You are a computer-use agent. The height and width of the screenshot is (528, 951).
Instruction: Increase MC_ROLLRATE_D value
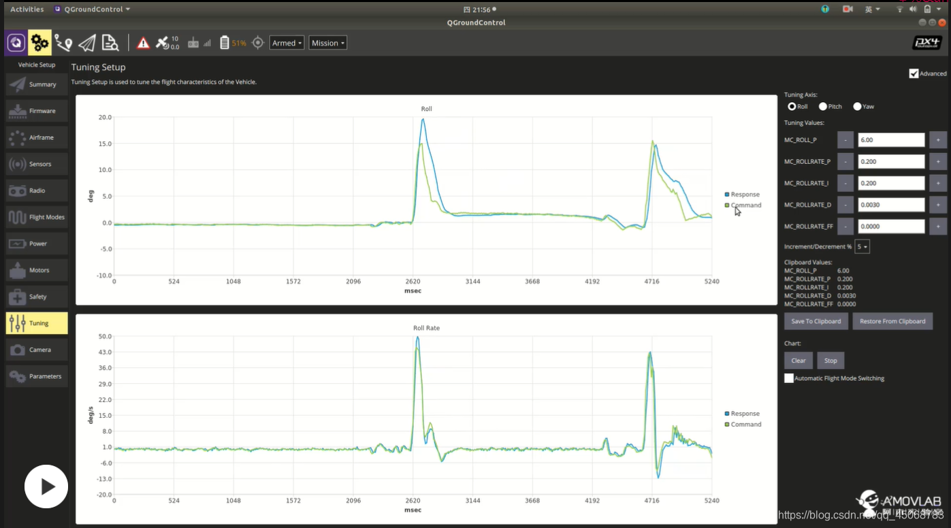click(x=937, y=205)
